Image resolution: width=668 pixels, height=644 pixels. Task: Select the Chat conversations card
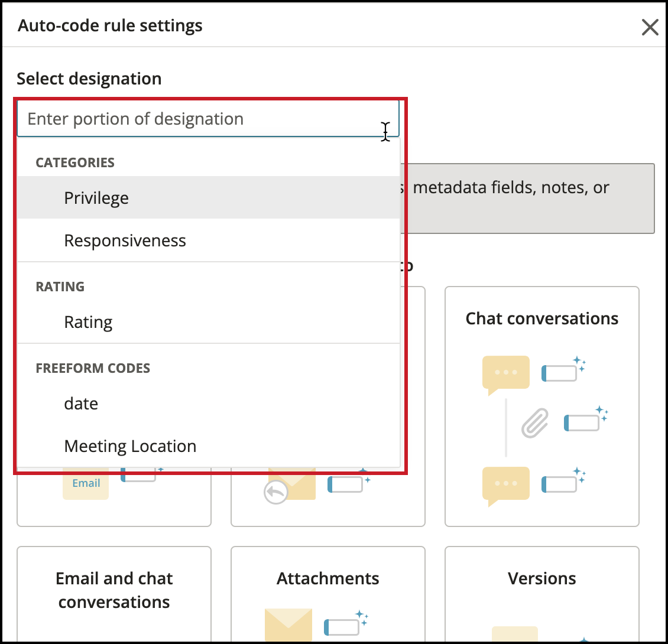coord(542,406)
